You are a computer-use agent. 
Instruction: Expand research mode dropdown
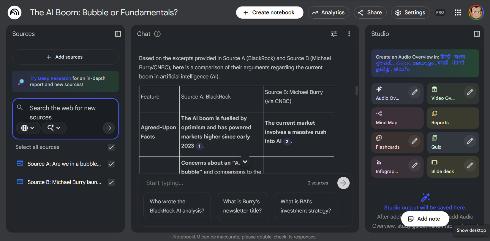54,128
